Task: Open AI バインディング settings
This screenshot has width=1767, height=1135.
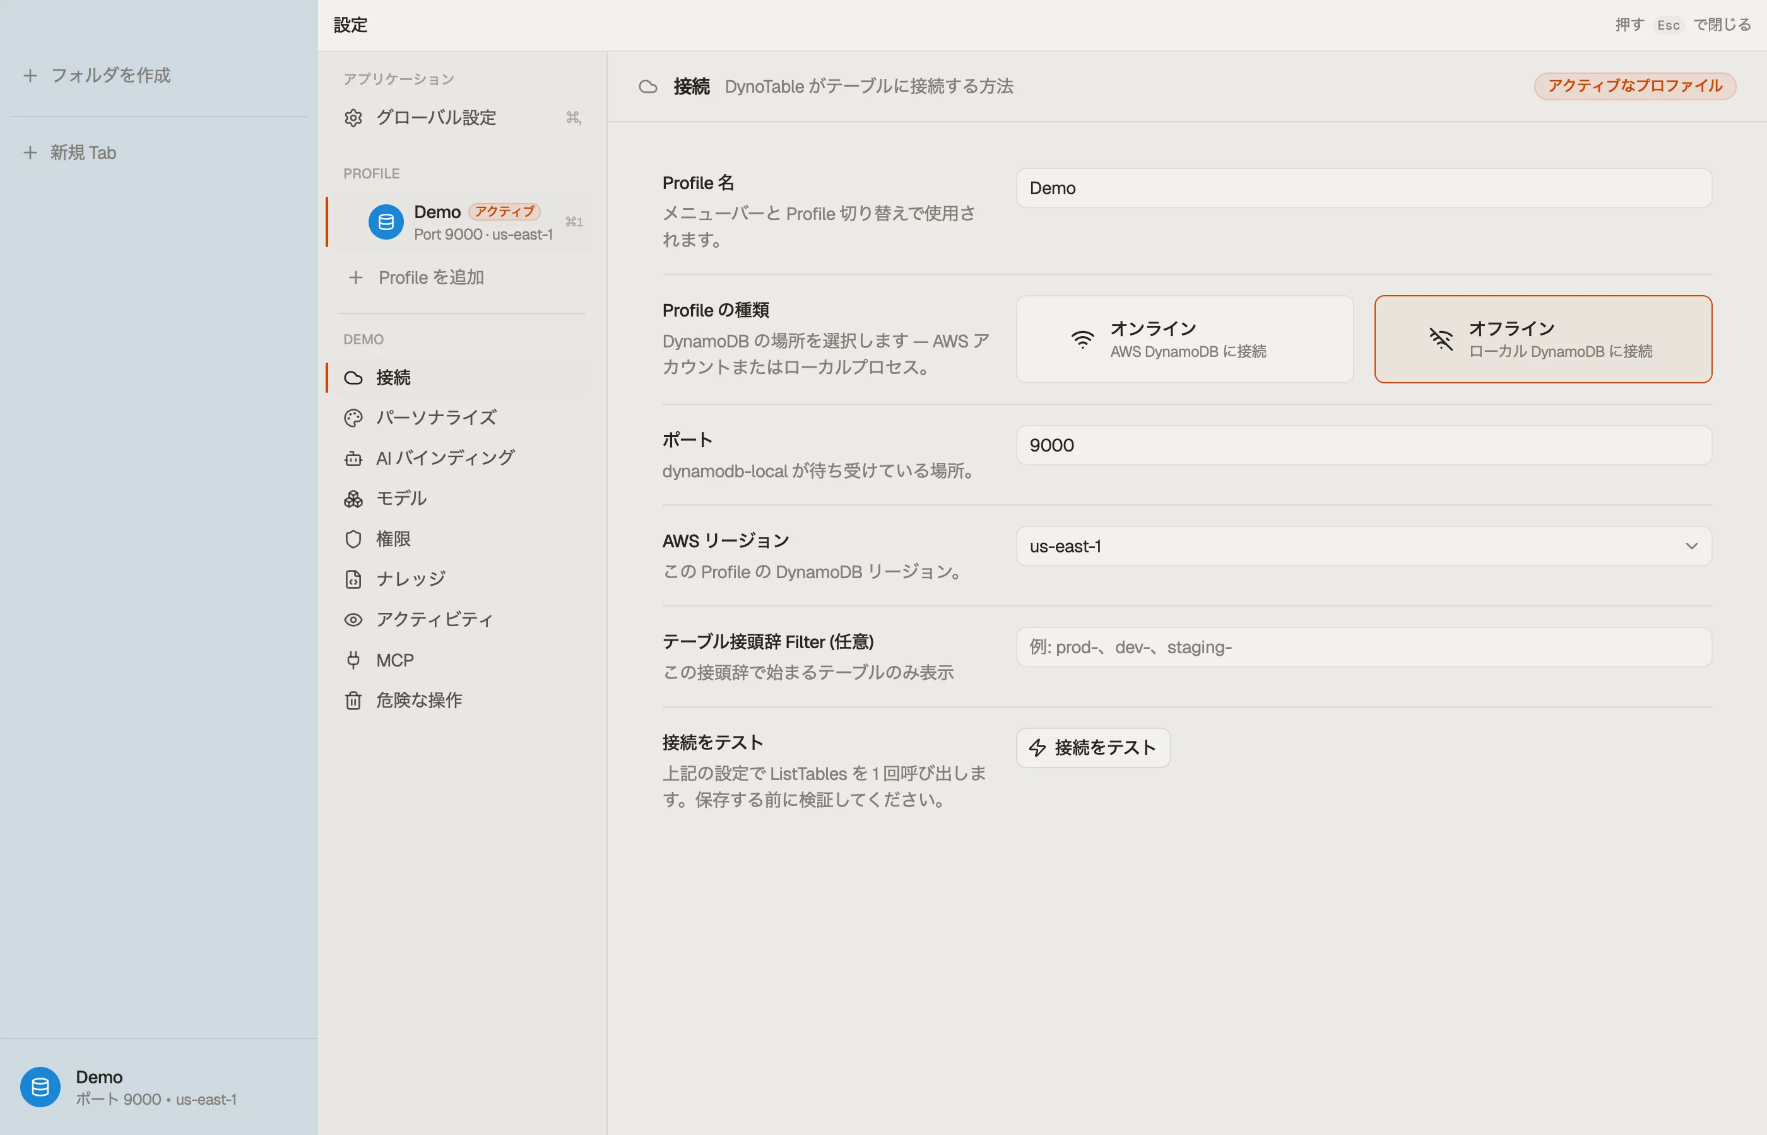Action: click(462, 458)
